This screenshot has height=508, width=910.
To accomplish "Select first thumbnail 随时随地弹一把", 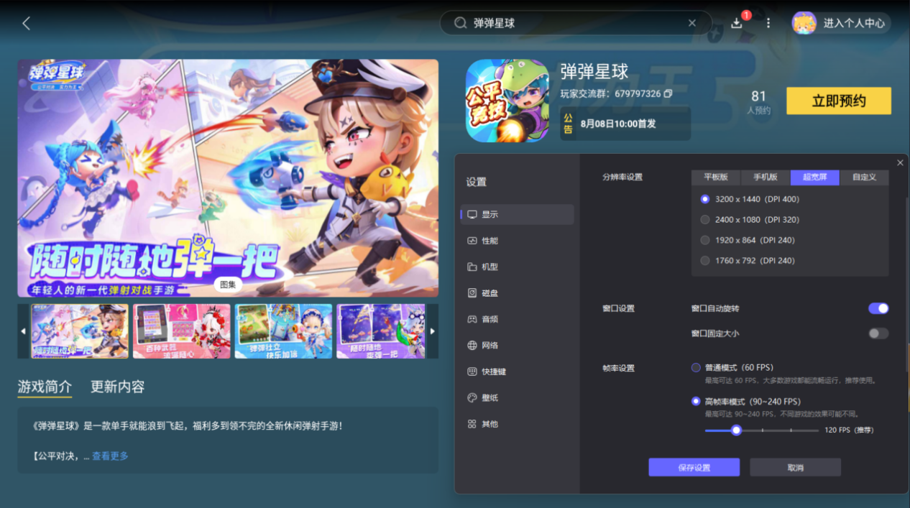I will point(80,331).
